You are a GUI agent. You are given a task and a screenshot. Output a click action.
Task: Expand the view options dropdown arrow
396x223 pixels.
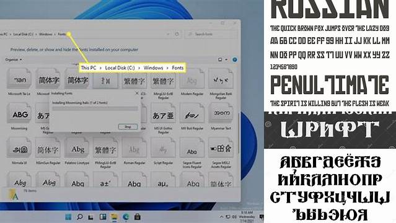pyautogui.click(x=226, y=59)
